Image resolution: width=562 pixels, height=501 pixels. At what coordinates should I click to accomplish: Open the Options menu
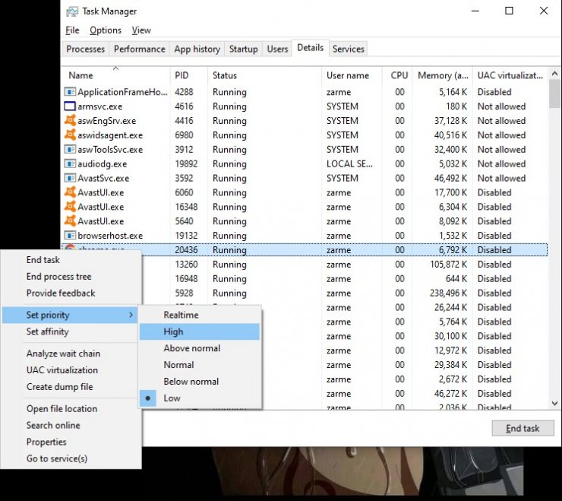[106, 30]
